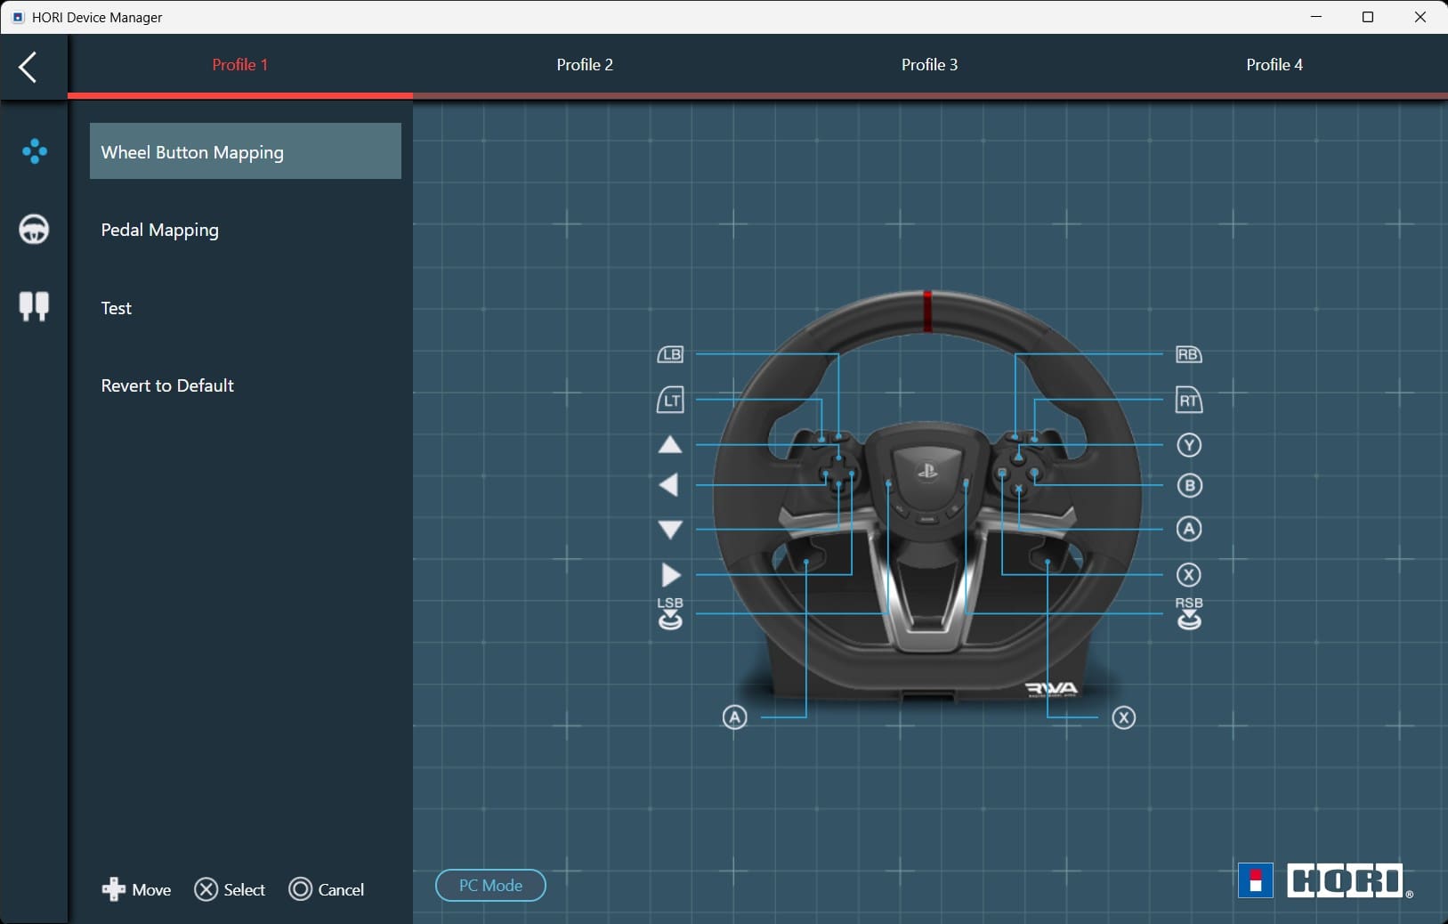Select the LSB stick mapping icon
Viewport: 1448px width, 924px height.
[x=670, y=614]
